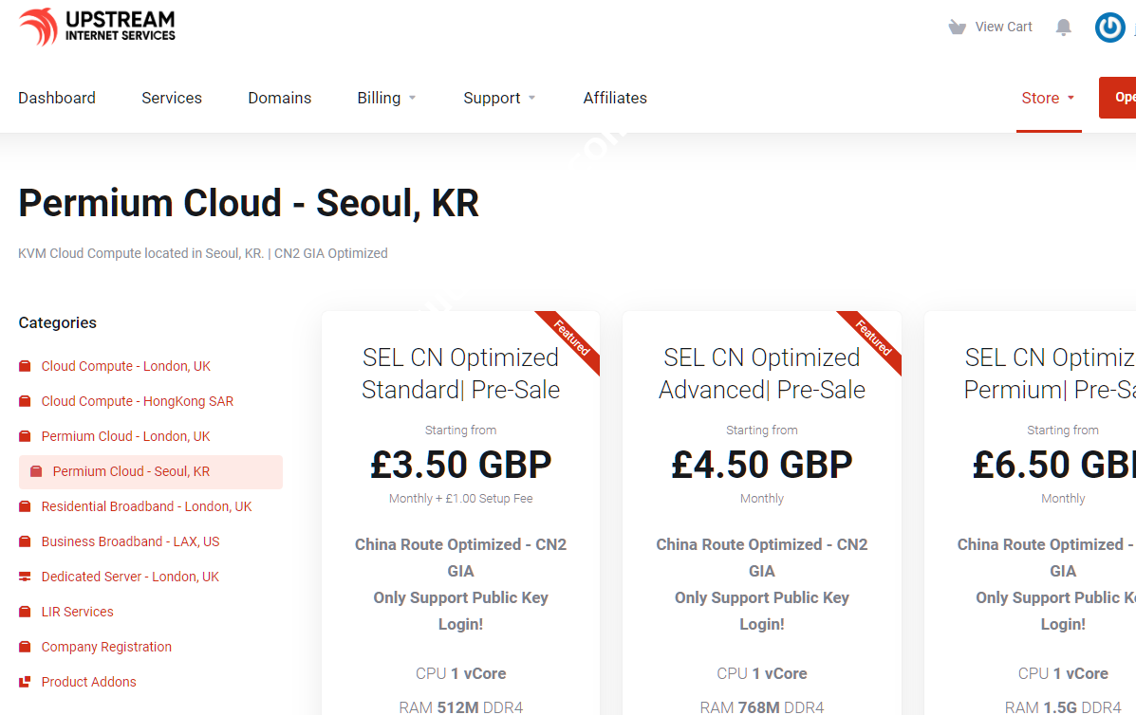Image resolution: width=1136 pixels, height=715 pixels.
Task: Click the View Cart link
Action: (1003, 27)
